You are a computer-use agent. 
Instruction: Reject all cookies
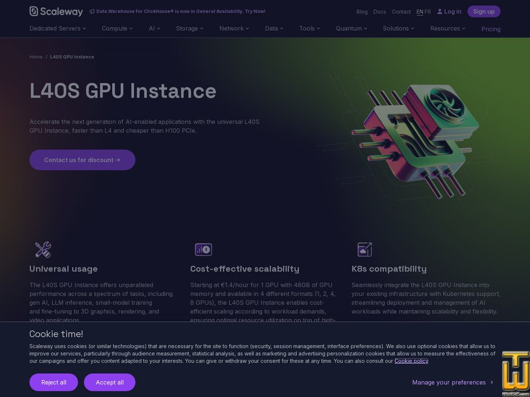pos(54,382)
